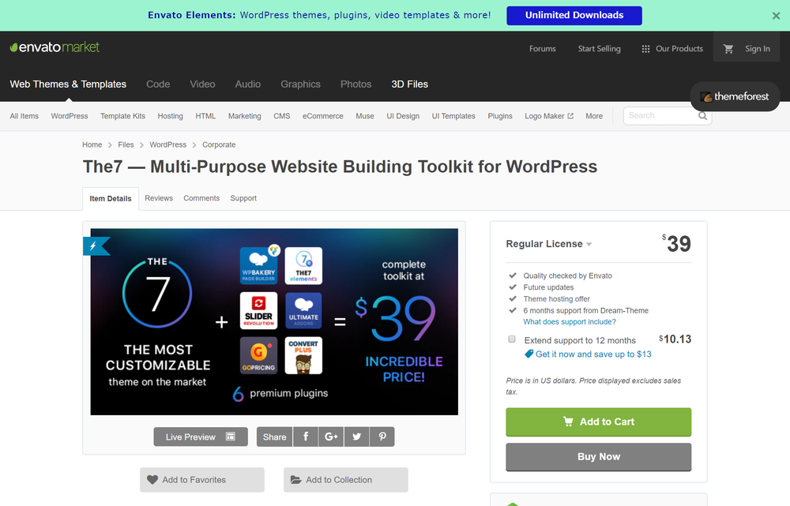Click Start Selling
The width and height of the screenshot is (790, 506).
click(x=599, y=49)
